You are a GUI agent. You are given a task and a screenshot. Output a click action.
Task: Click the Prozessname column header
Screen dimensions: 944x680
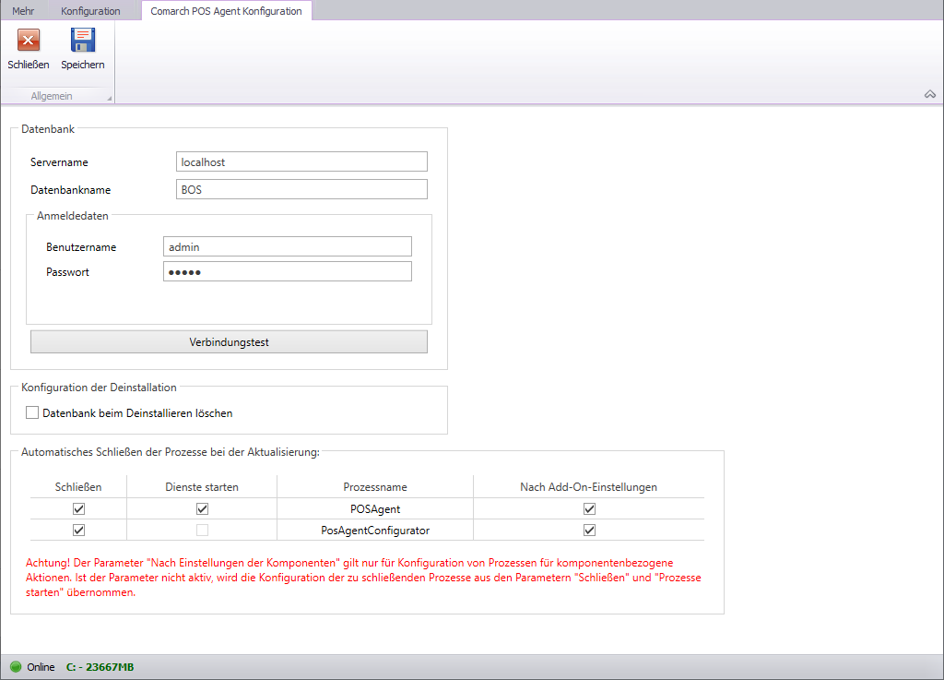pyautogui.click(x=375, y=486)
